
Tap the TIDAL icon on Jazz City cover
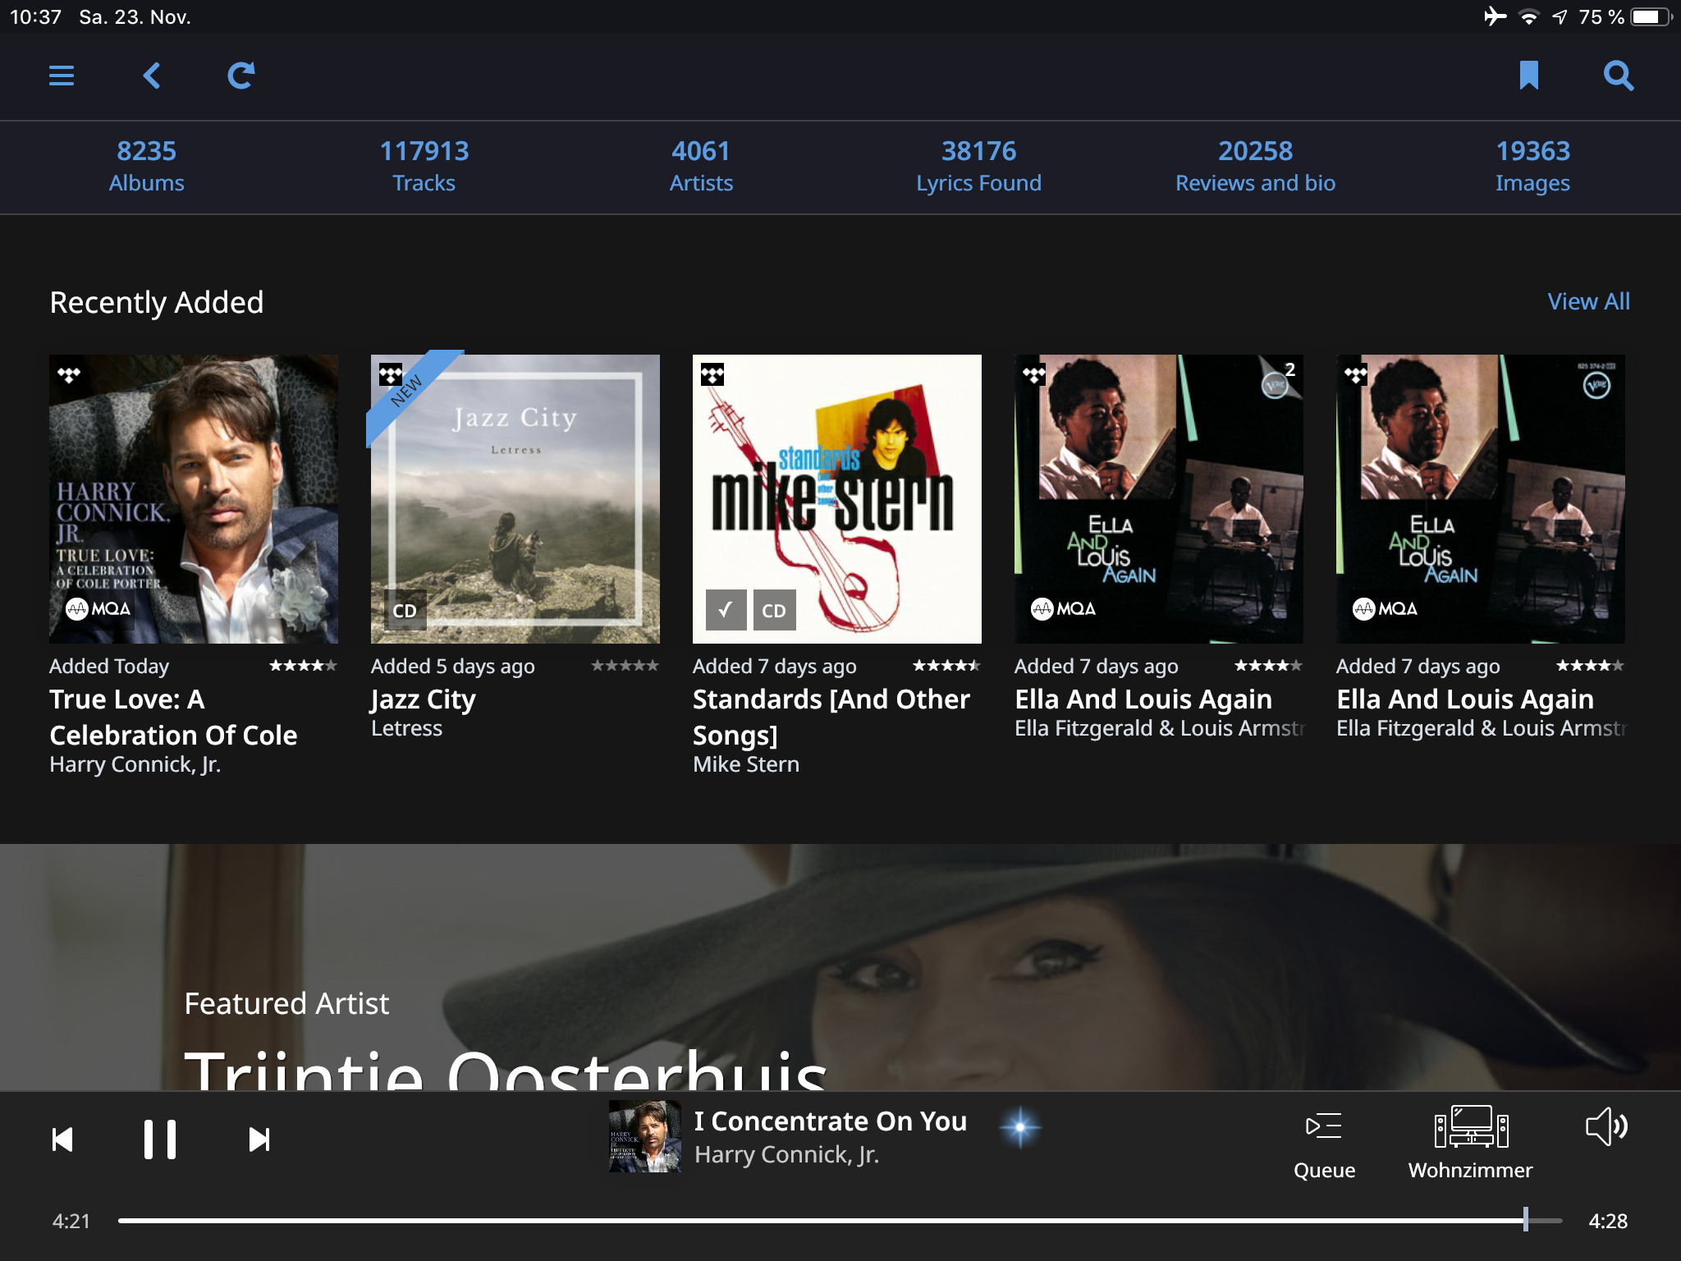tap(391, 375)
